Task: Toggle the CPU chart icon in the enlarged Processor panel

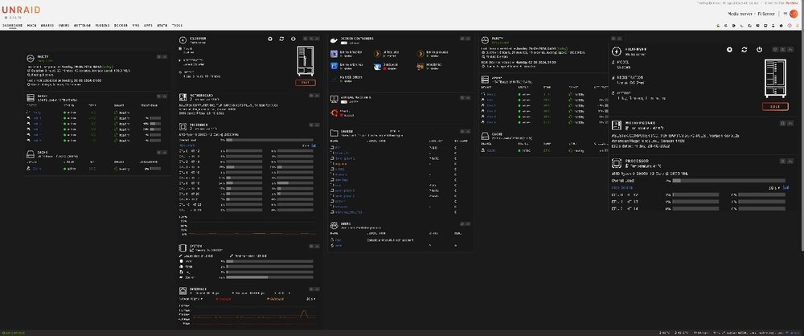Action: (786, 188)
